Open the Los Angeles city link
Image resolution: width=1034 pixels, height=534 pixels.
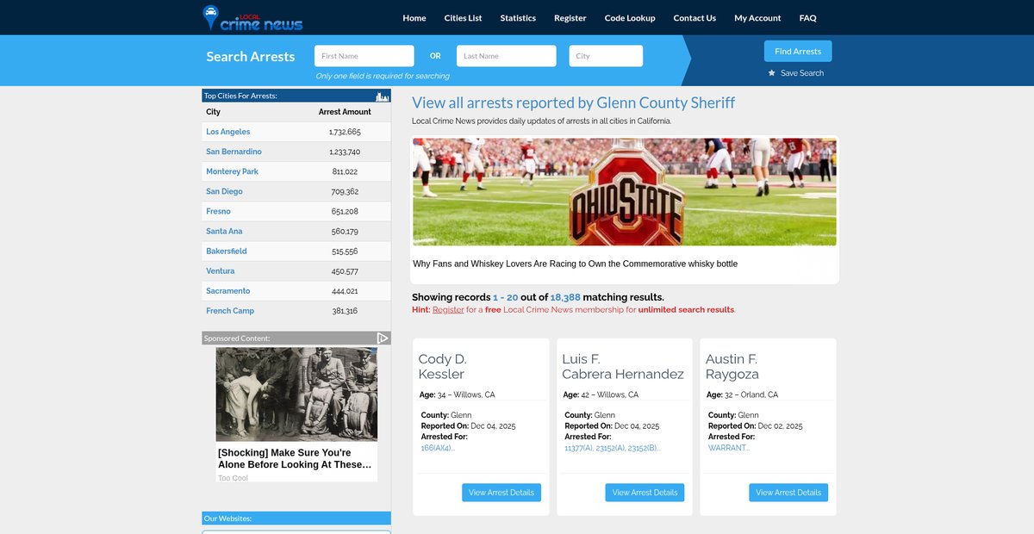coord(228,132)
